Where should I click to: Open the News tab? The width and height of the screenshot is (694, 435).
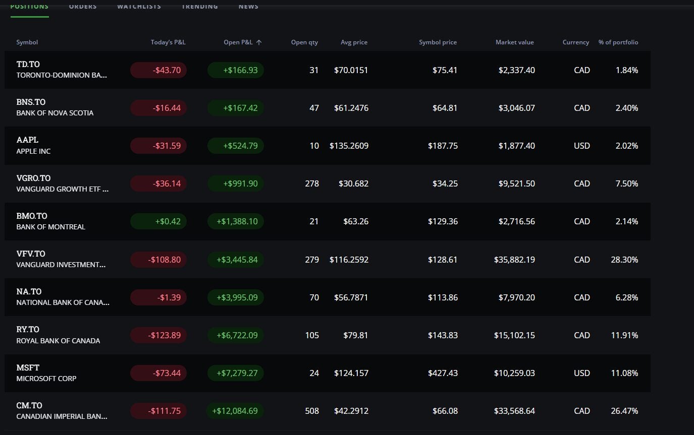(x=248, y=7)
